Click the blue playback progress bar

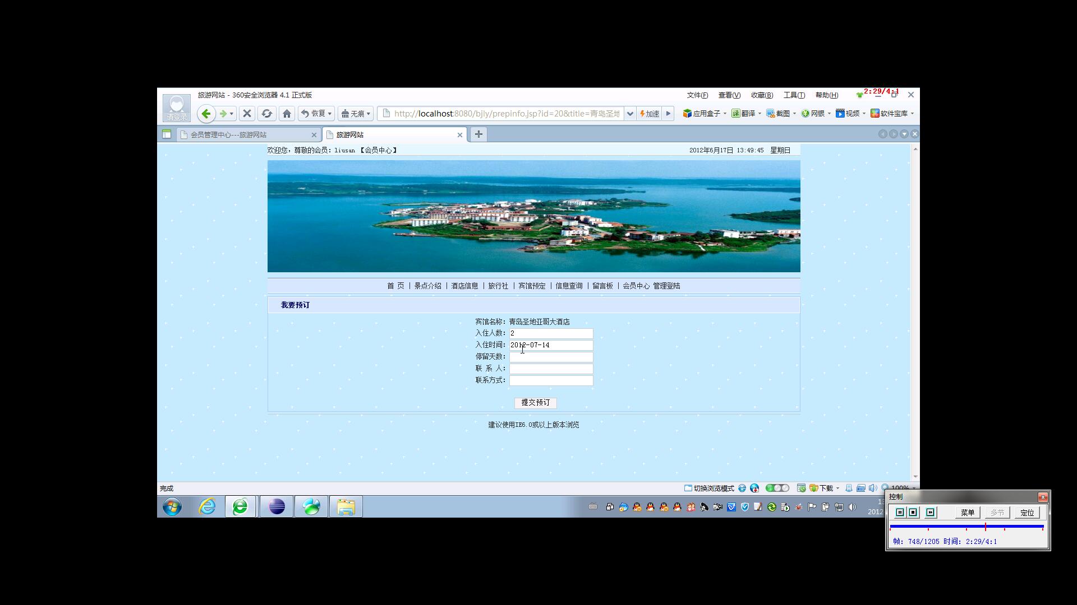pyautogui.click(x=966, y=527)
